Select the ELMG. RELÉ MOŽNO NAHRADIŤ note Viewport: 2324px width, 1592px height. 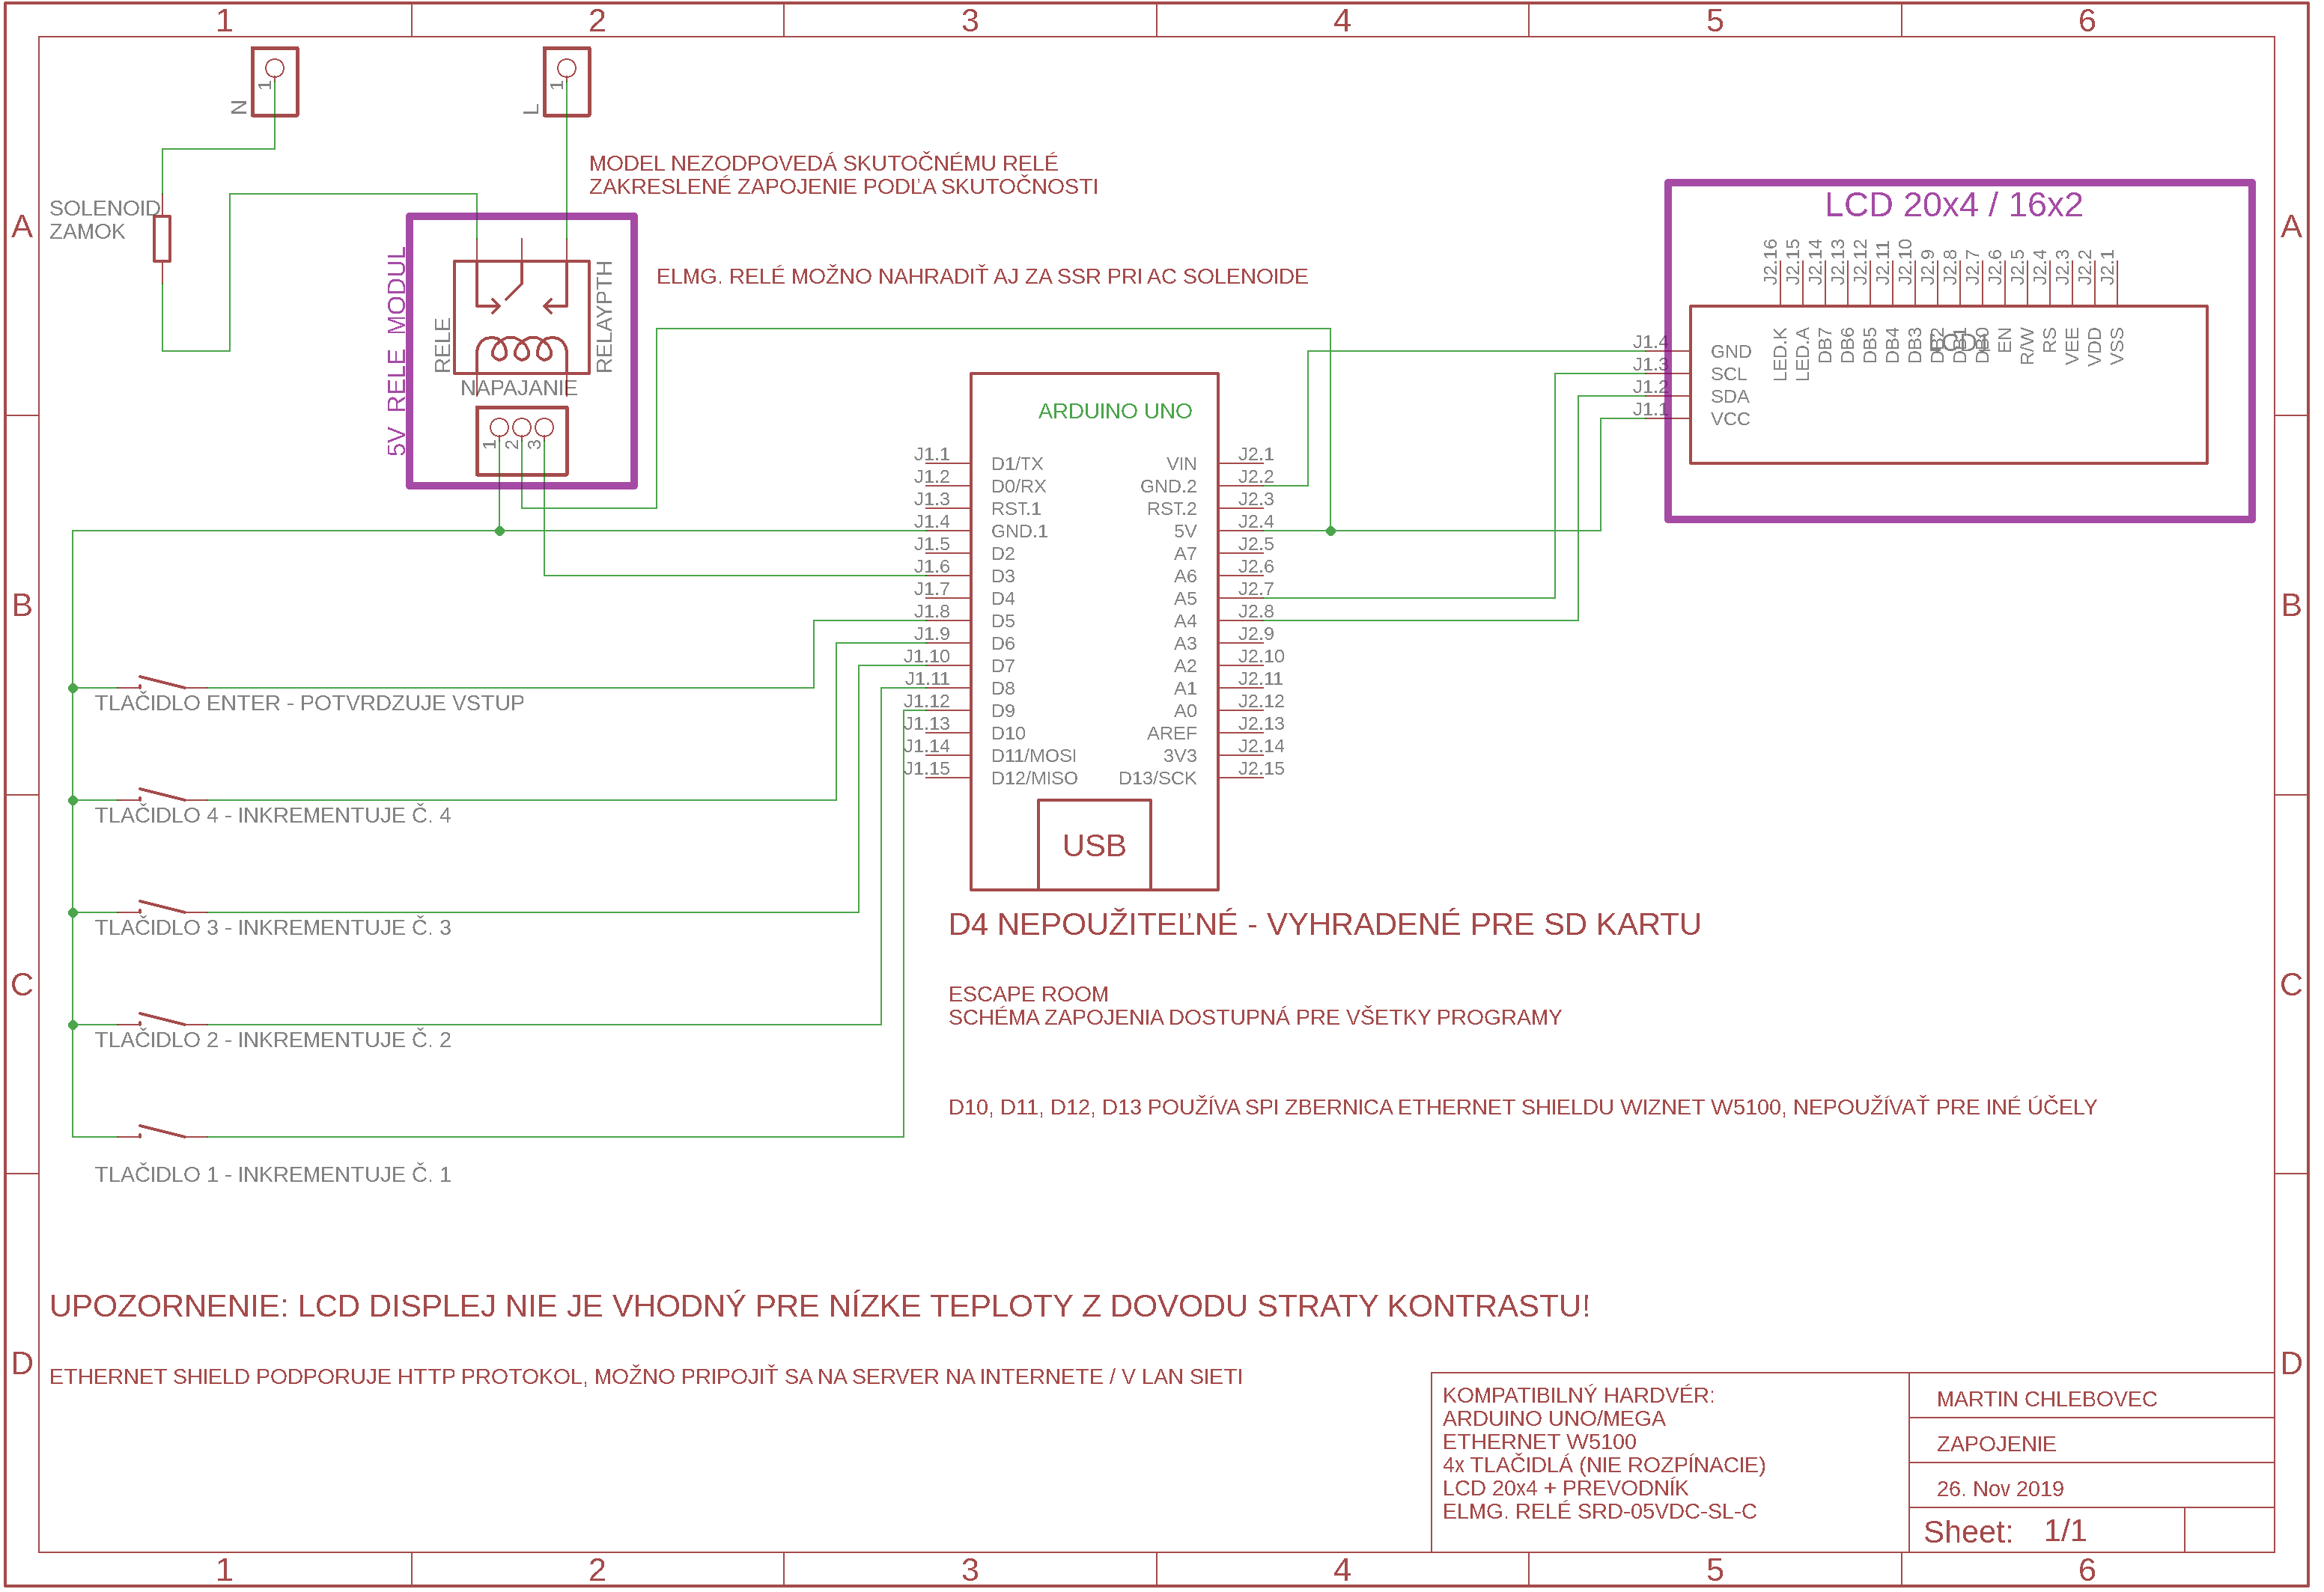point(982,277)
